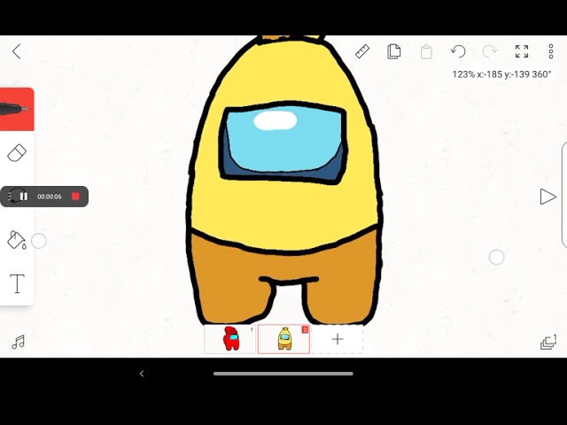The height and width of the screenshot is (425, 567).
Task: Redo the last undone action
Action: click(490, 51)
